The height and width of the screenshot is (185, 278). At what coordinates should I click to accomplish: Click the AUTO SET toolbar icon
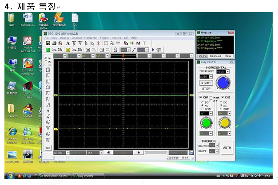pyautogui.click(x=159, y=50)
